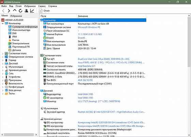
Task: Expand the Мультимедиа tree node
Action: pos(3,67)
